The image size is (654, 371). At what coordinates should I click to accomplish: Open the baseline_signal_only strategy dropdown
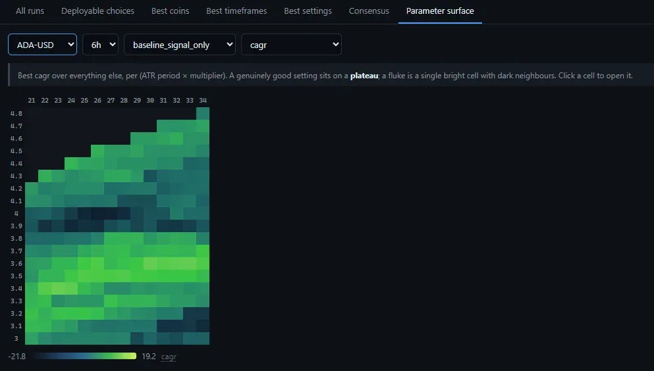coord(180,45)
